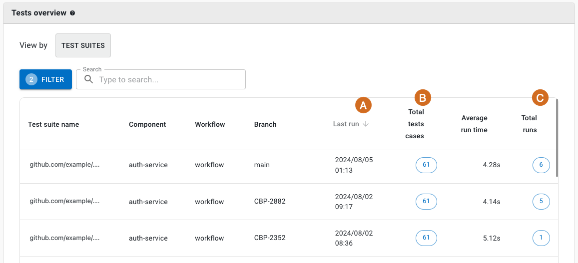Click the Last run sort arrow
This screenshot has height=263, width=578.
[x=366, y=124]
